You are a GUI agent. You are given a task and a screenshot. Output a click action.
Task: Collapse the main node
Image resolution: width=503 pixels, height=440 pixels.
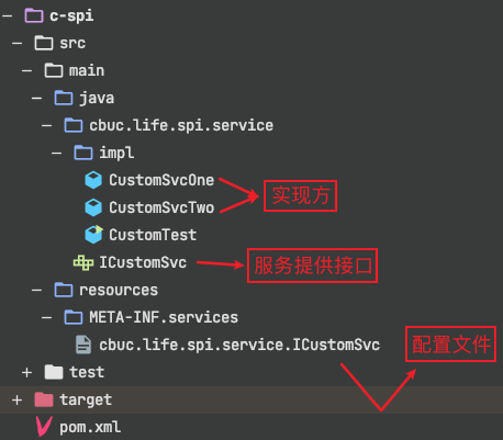point(27,71)
